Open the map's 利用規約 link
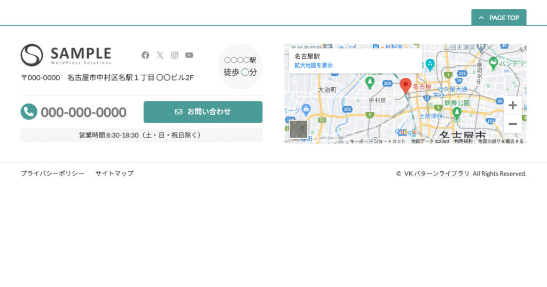The image size is (547, 287). (x=463, y=141)
